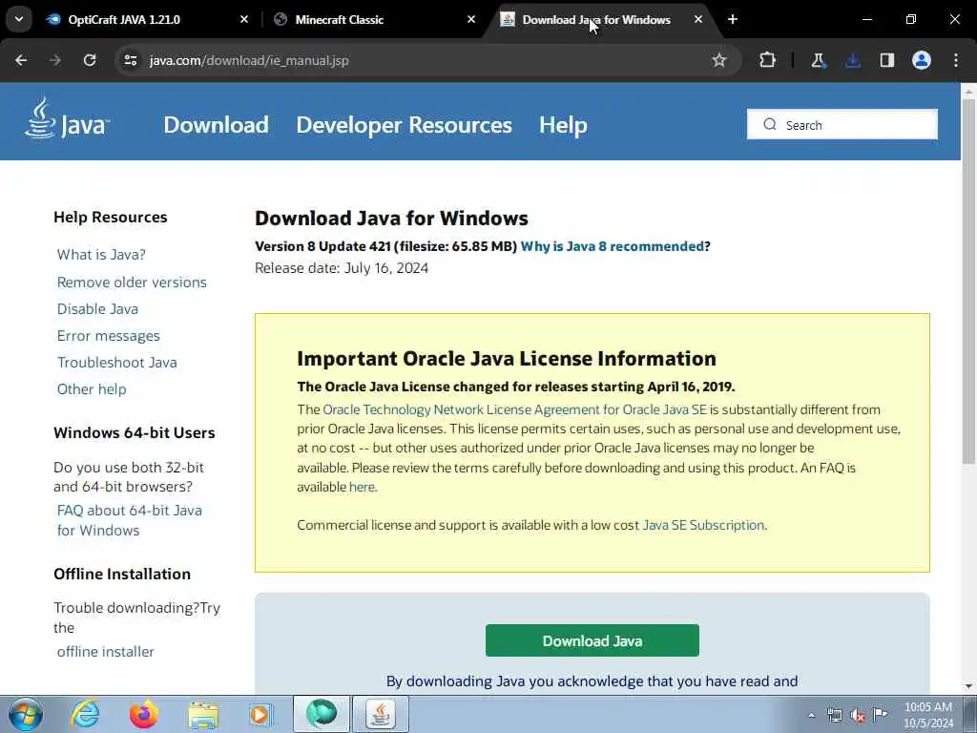977x733 pixels.
Task: Open Windows Explorer folder on taskbar
Action: point(203,714)
